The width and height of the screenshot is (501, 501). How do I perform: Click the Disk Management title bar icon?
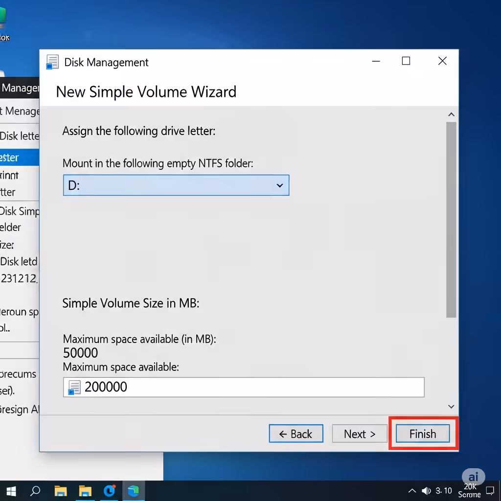(52, 62)
